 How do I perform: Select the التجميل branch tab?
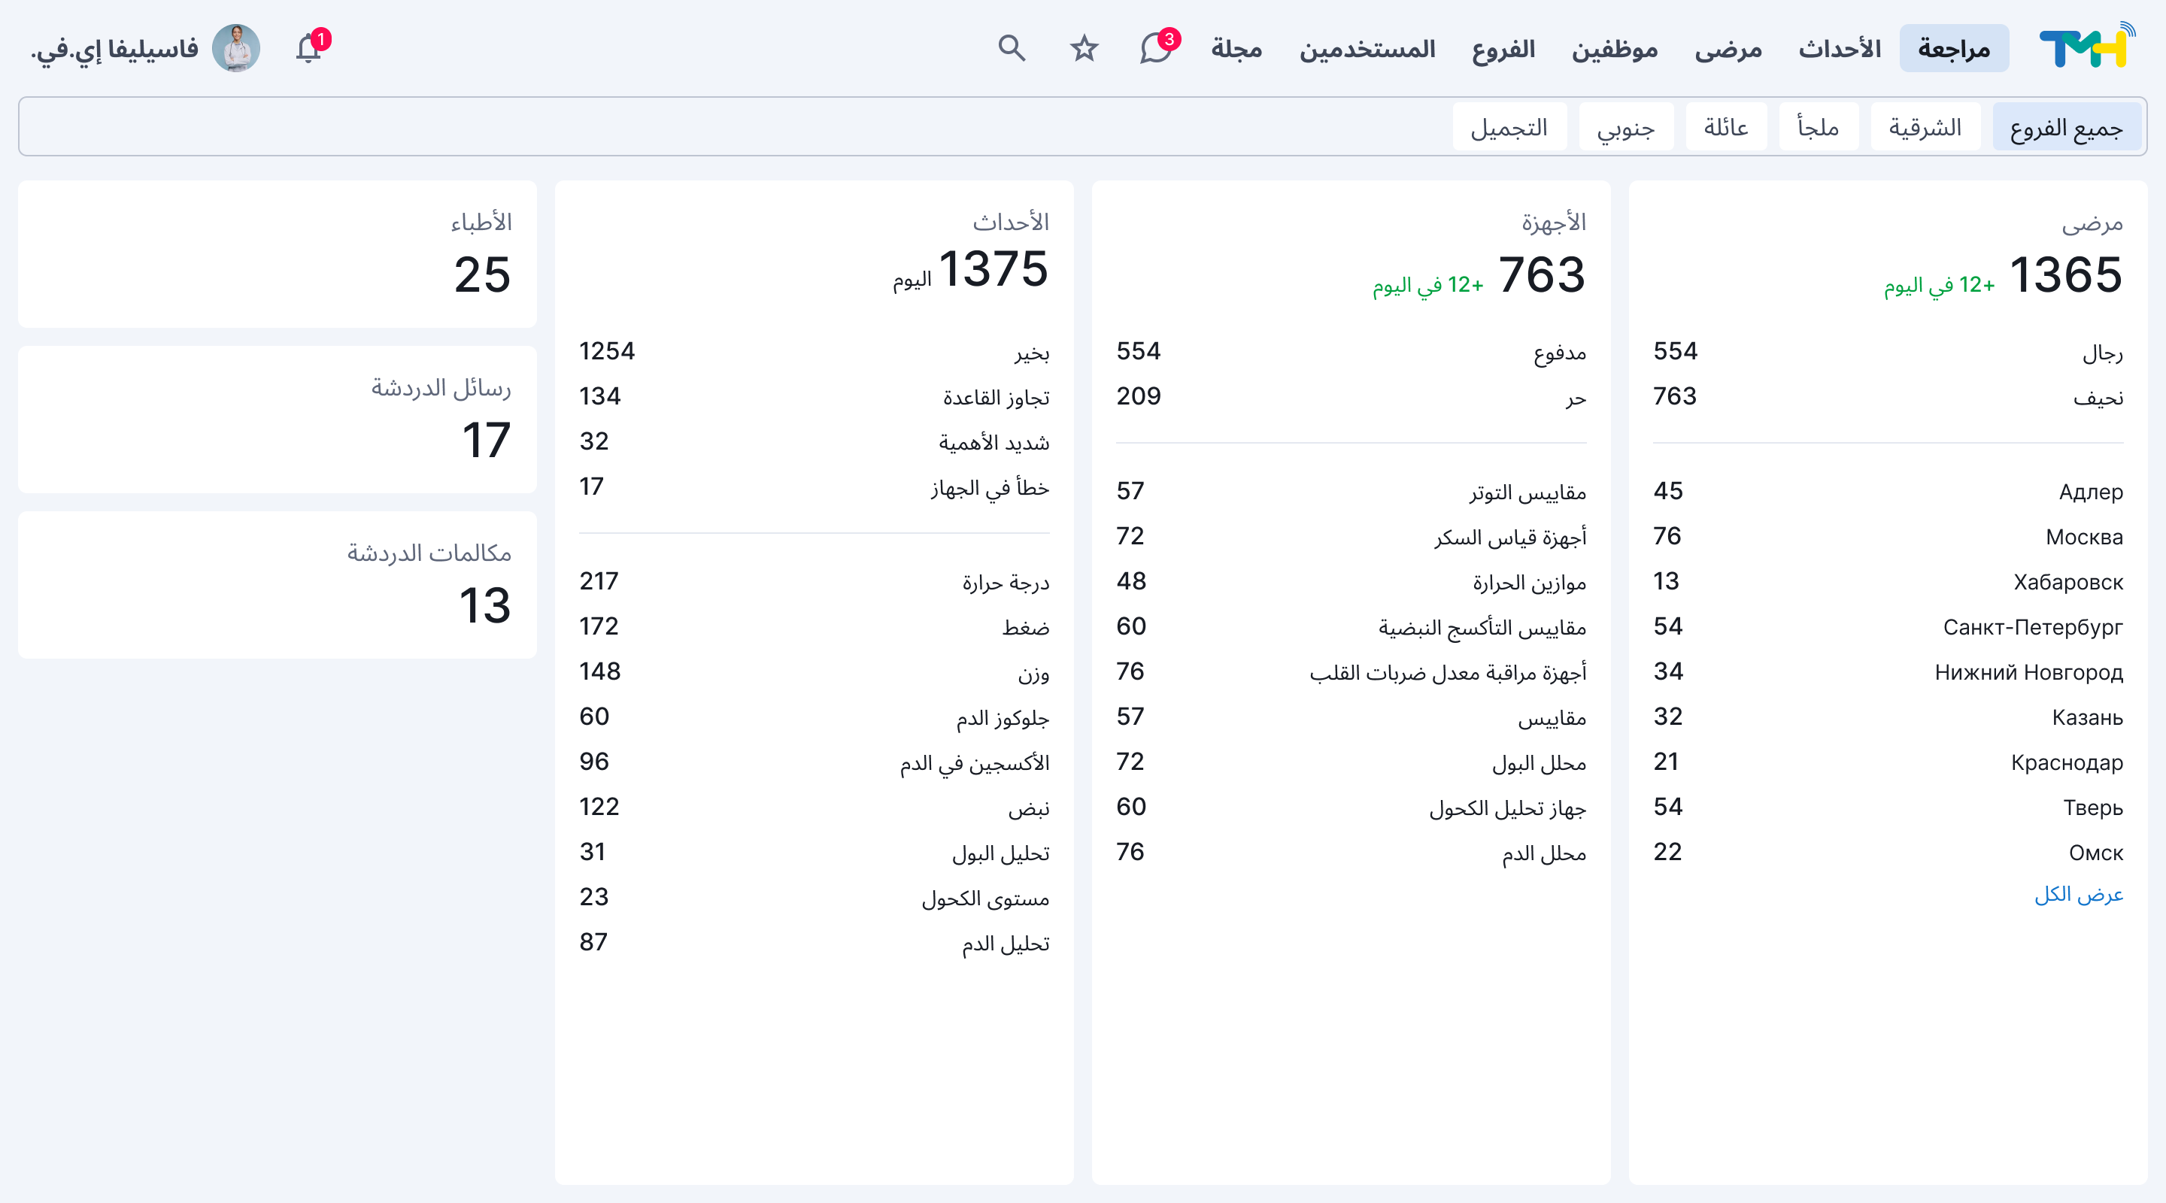1509,127
